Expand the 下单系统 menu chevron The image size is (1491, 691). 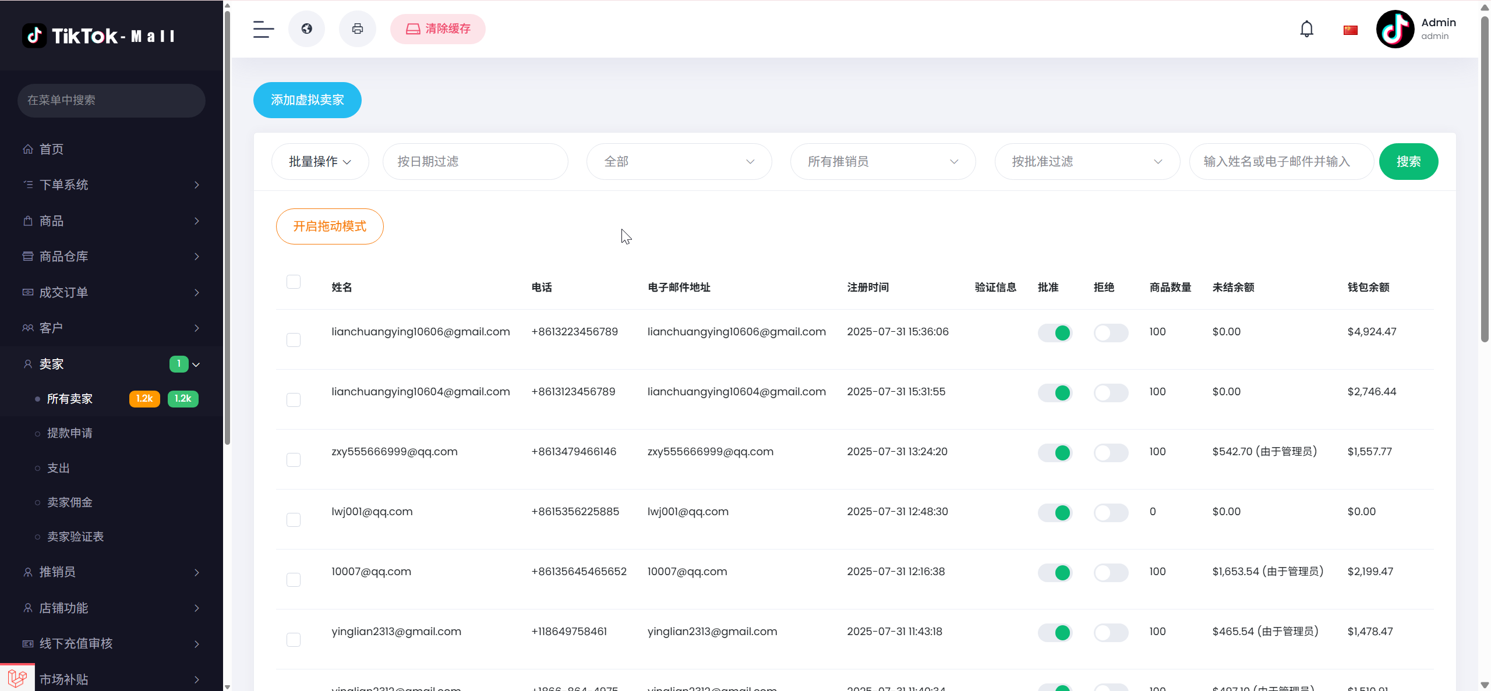coord(197,185)
